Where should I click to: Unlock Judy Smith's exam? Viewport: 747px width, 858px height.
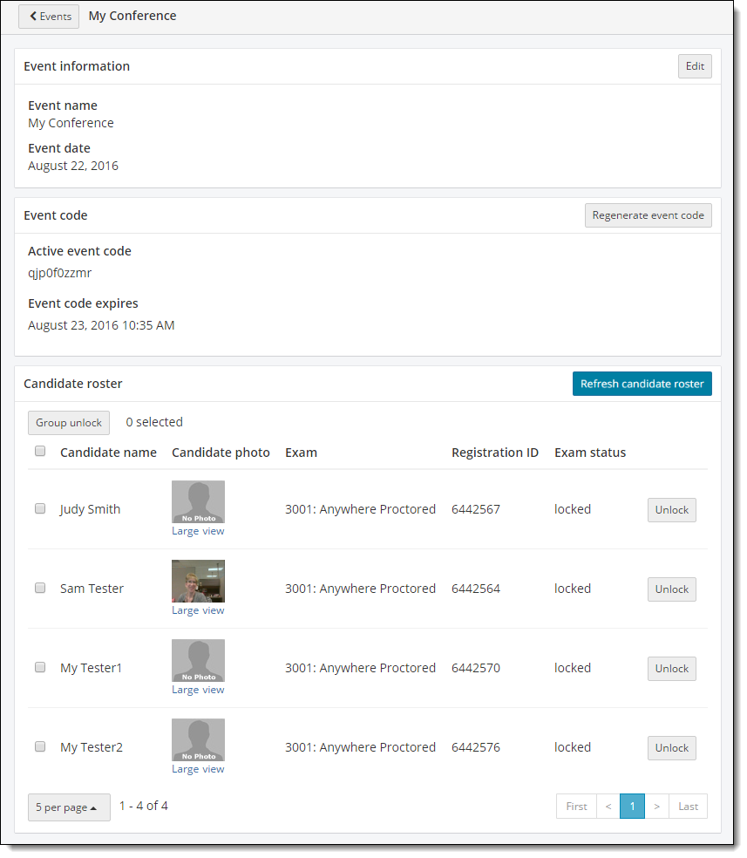tap(671, 510)
